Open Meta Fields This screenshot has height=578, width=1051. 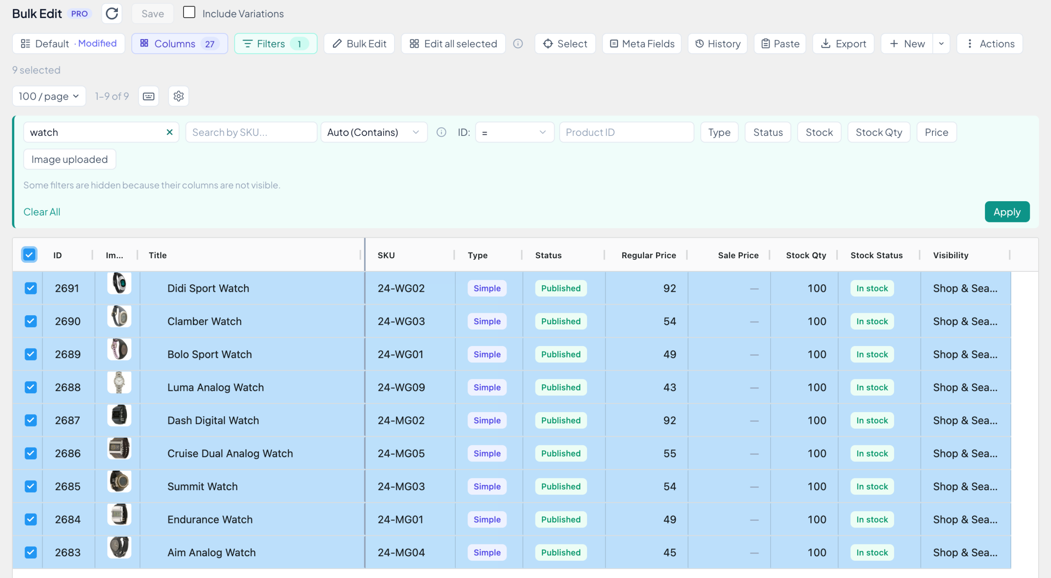point(642,44)
